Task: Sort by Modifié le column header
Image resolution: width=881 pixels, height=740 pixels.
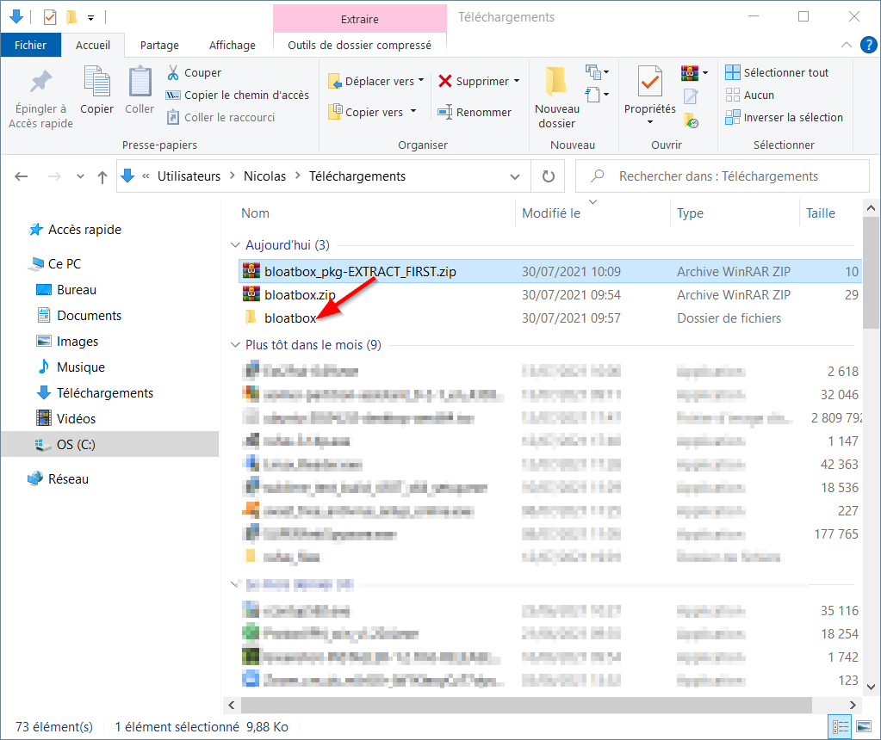Action: [550, 213]
